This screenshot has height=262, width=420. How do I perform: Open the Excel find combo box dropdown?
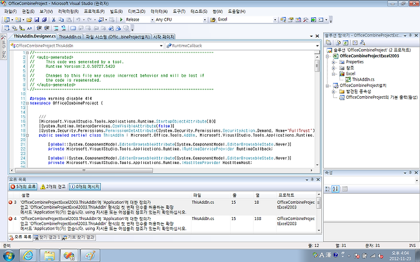pyautogui.click(x=275, y=20)
